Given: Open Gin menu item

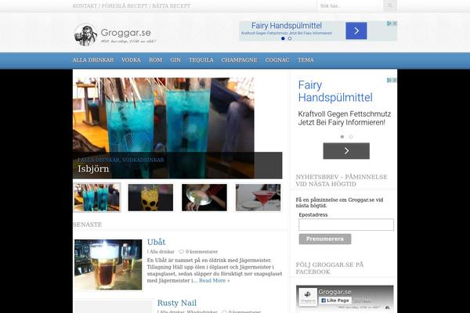Looking at the screenshot, I should pyautogui.click(x=175, y=60).
